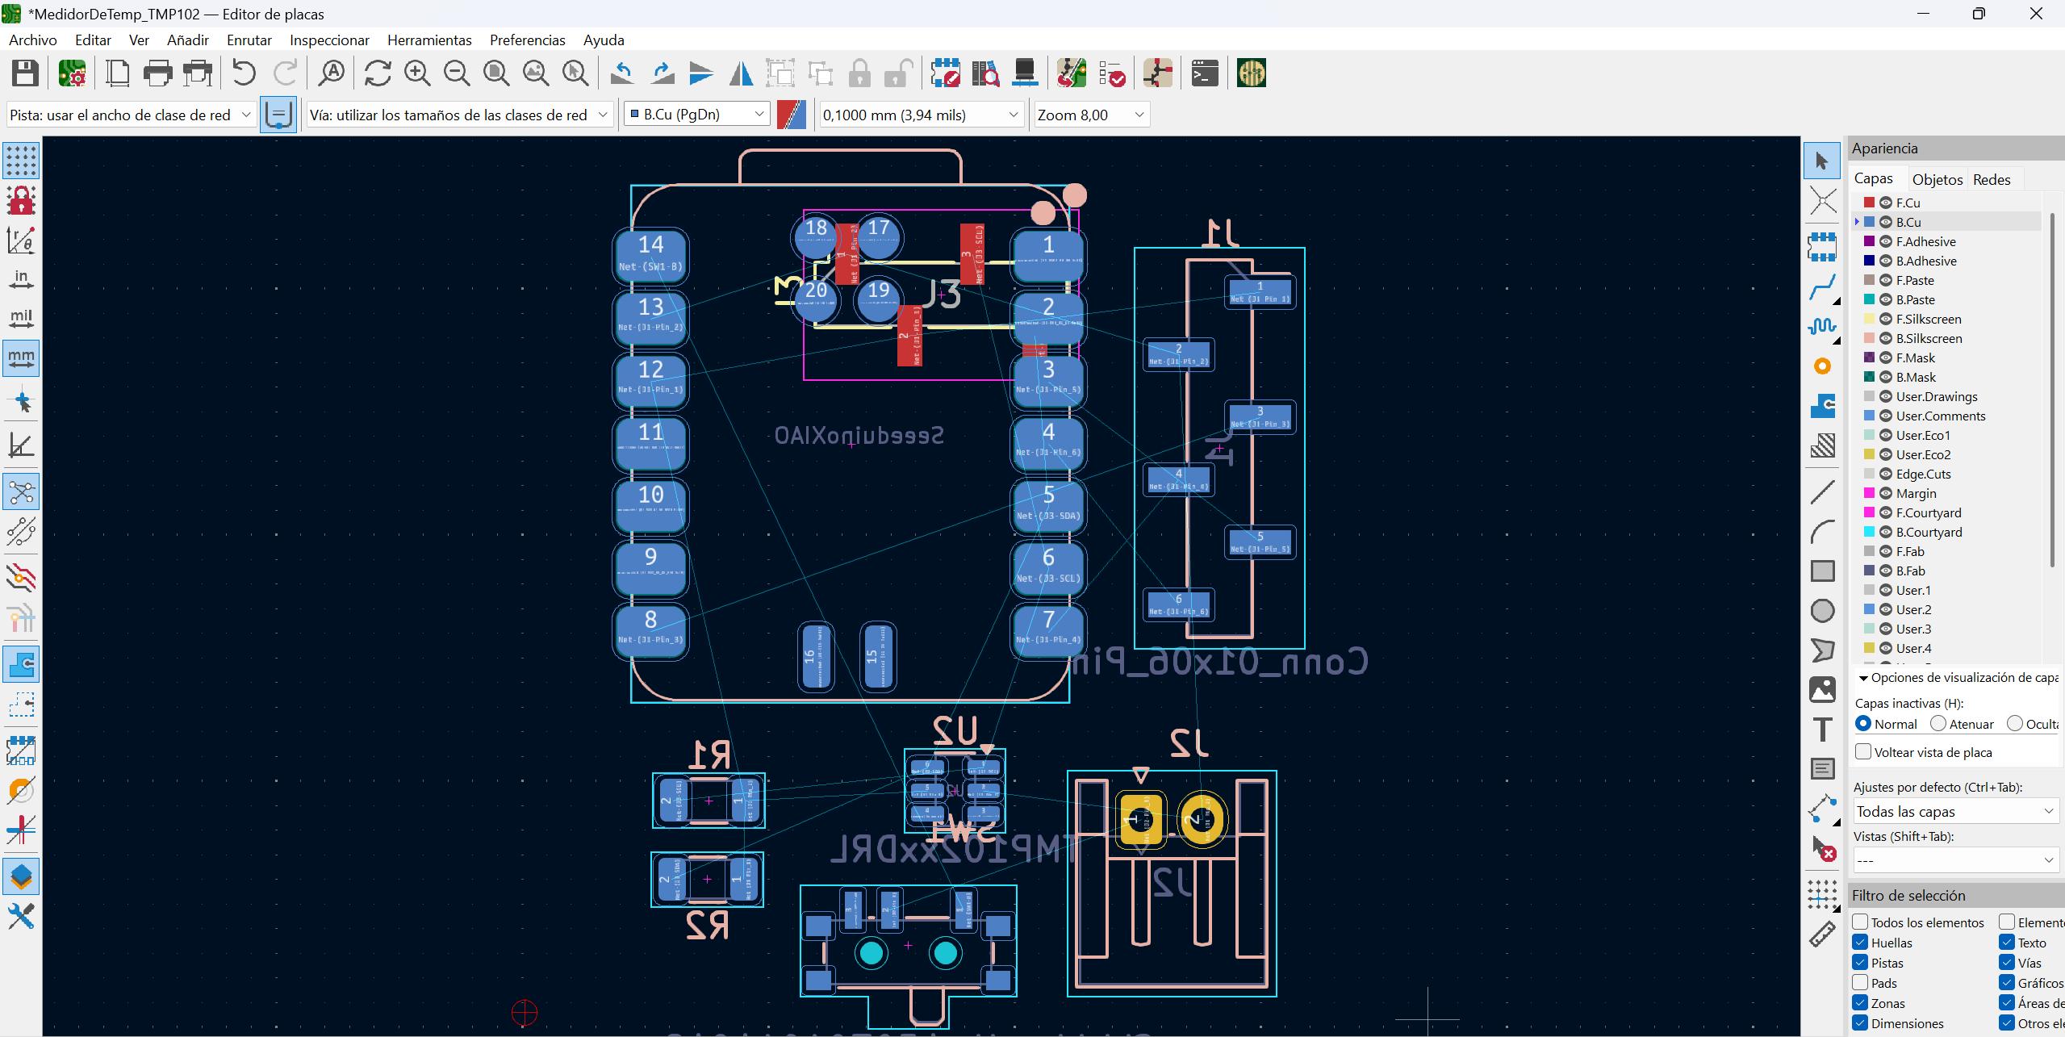The height and width of the screenshot is (1037, 2065).
Task: Activate the Route tracks tool
Action: click(x=1822, y=286)
